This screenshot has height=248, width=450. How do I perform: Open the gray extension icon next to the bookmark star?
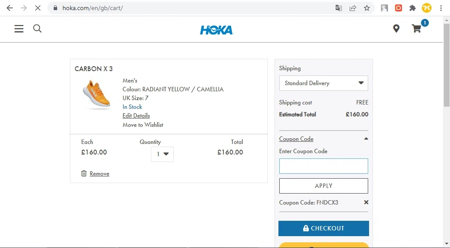click(x=384, y=8)
